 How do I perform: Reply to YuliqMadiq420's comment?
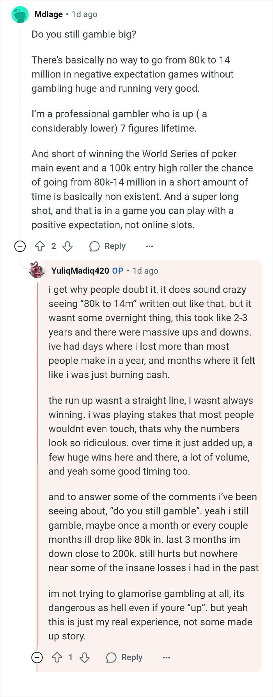[x=133, y=657]
